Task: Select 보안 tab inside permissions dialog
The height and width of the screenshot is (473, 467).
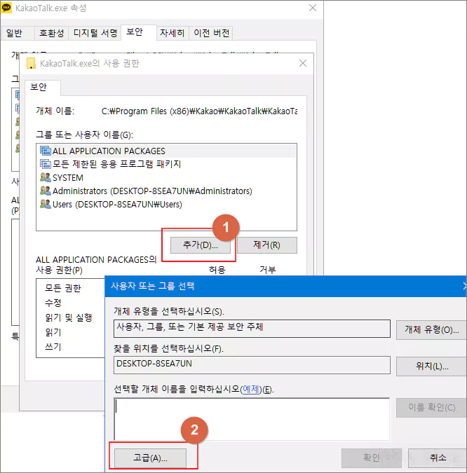Action: coord(42,87)
